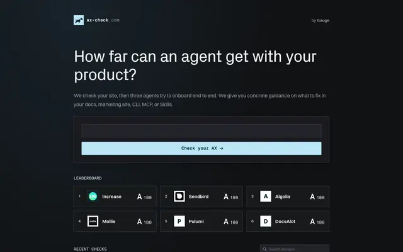The width and height of the screenshot is (403, 252).
Task: Click the ax-check dog logo icon
Action: point(79,20)
